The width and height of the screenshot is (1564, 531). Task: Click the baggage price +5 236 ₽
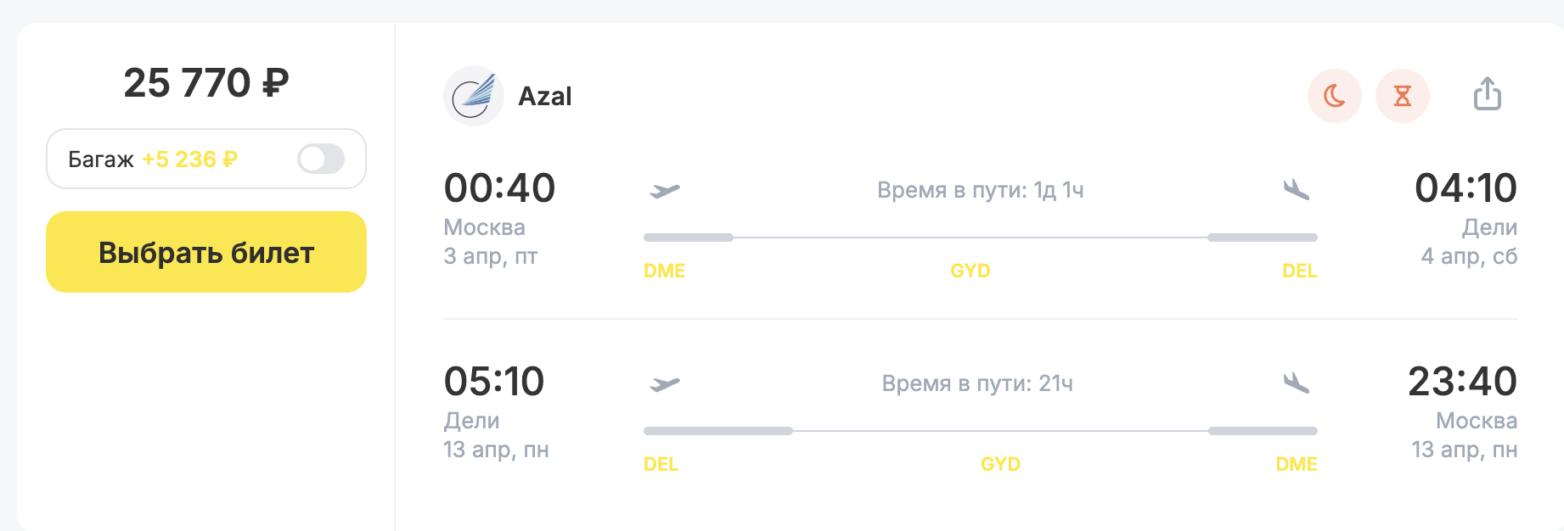point(189,159)
